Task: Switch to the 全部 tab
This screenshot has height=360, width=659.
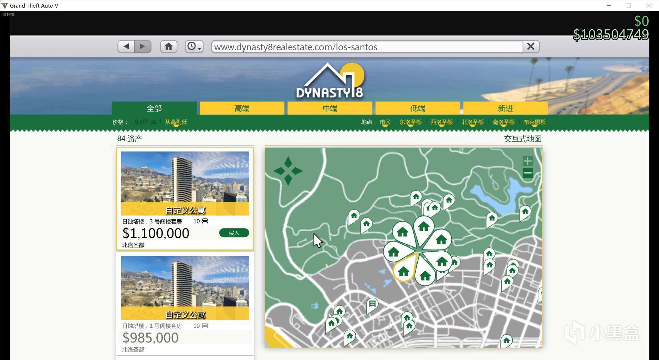Action: point(154,108)
